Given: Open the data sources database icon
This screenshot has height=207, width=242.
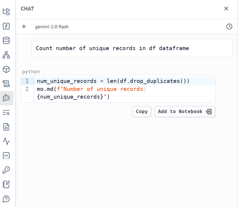Looking at the screenshot, I should tap(6, 41).
